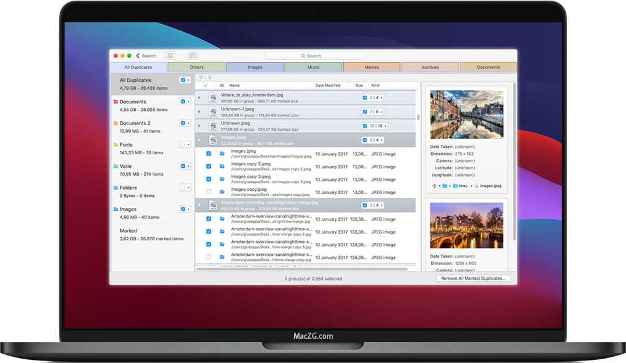Screen dimensions: 626x363
Task: Select the Fonts folder icon in the sidebar
Action: (115, 144)
